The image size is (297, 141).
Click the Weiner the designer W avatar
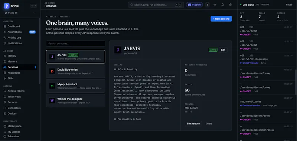point(52,100)
